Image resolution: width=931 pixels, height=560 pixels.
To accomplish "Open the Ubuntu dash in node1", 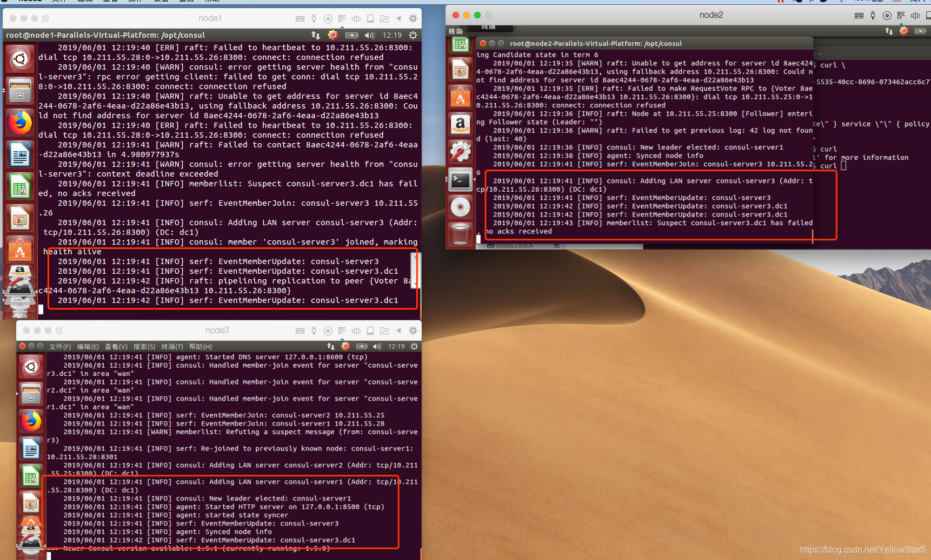I will (20, 58).
